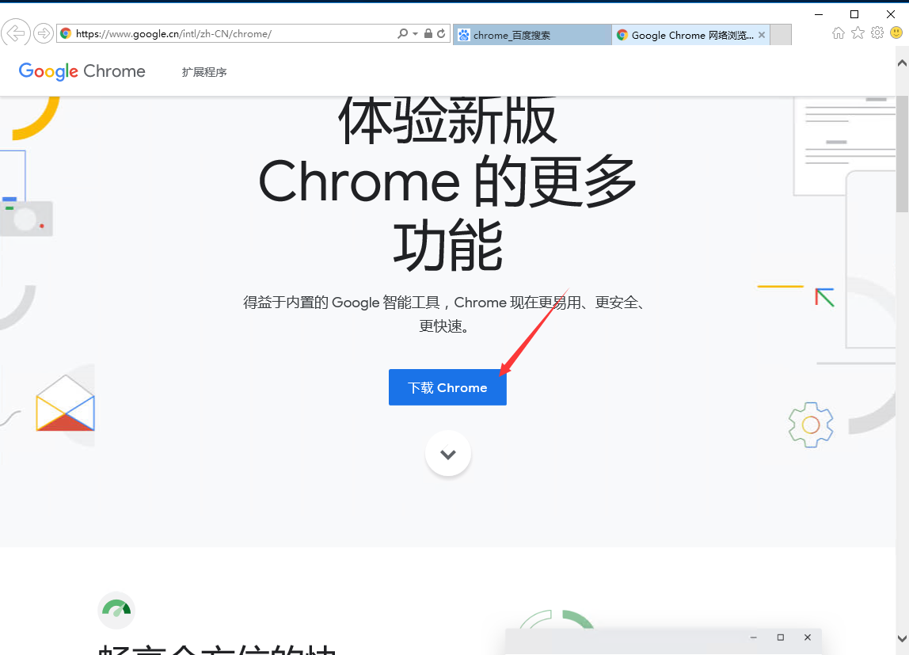Click the round down-chevron scroll button
The height and width of the screenshot is (655, 909).
click(x=447, y=453)
